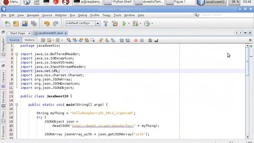Expand Run Project dropdown arrow
Image resolution: width=254 pixels, height=143 pixels.
coord(129,23)
